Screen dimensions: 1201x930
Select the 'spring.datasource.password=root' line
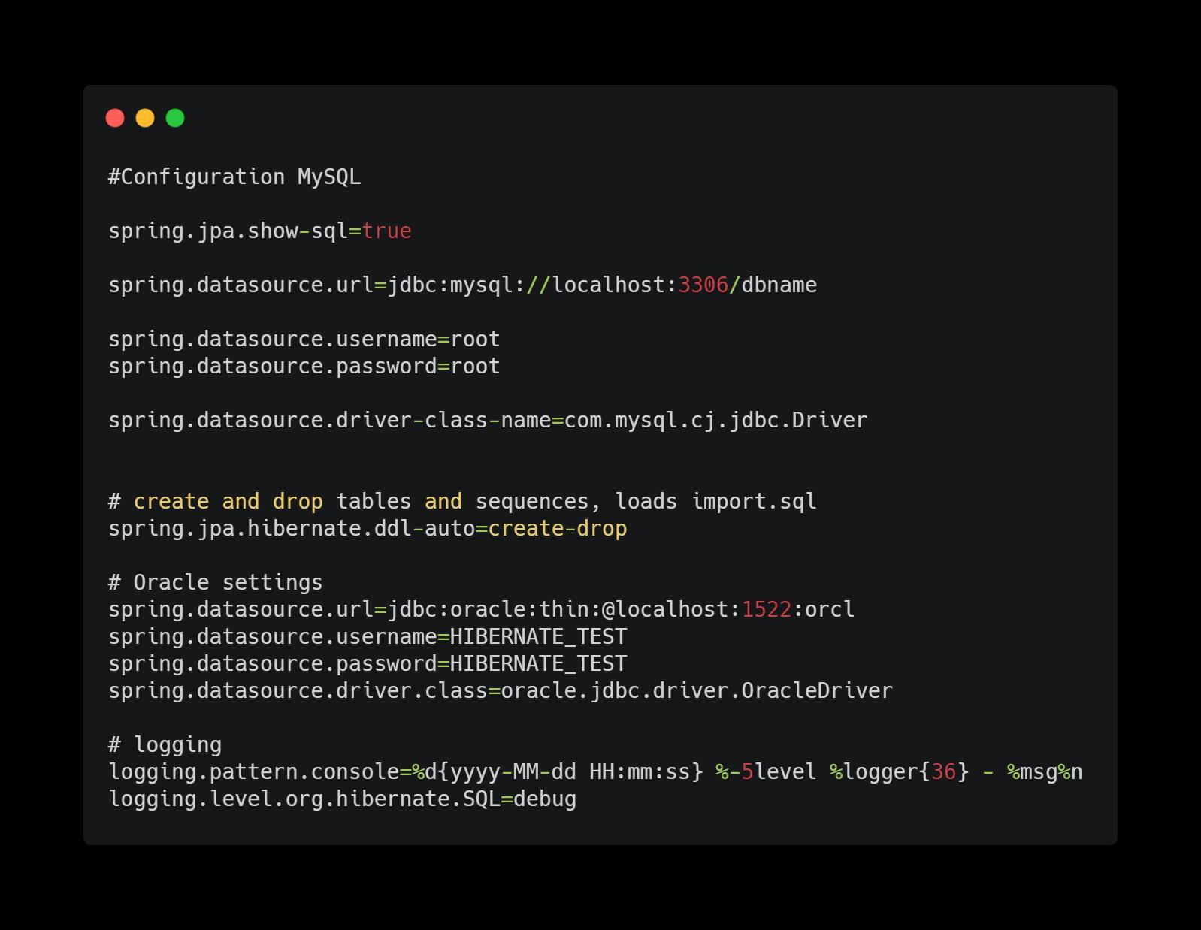pos(304,367)
